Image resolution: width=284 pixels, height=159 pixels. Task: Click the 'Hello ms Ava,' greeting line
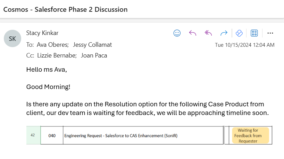point(47,70)
